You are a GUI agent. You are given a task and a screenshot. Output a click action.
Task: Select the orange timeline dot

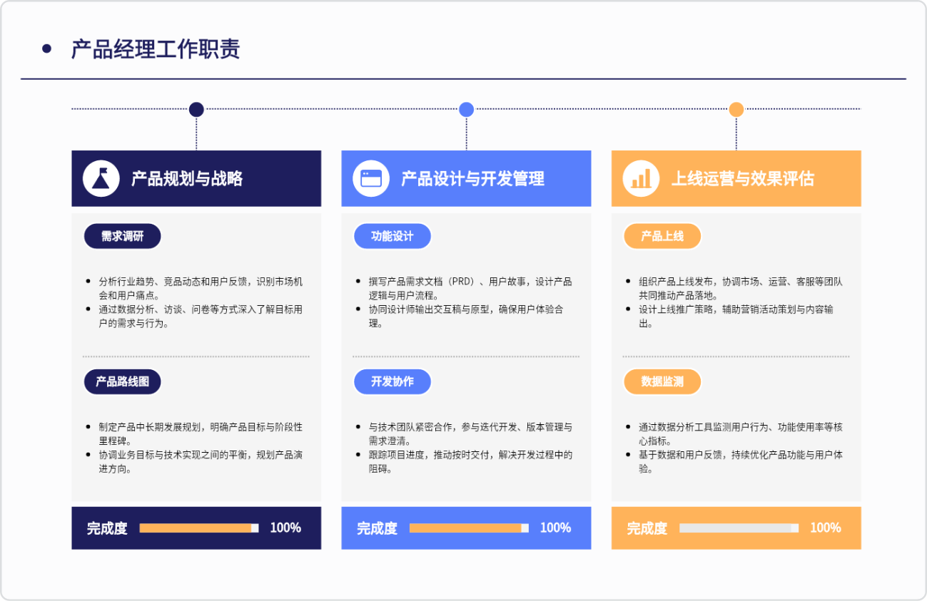736,109
